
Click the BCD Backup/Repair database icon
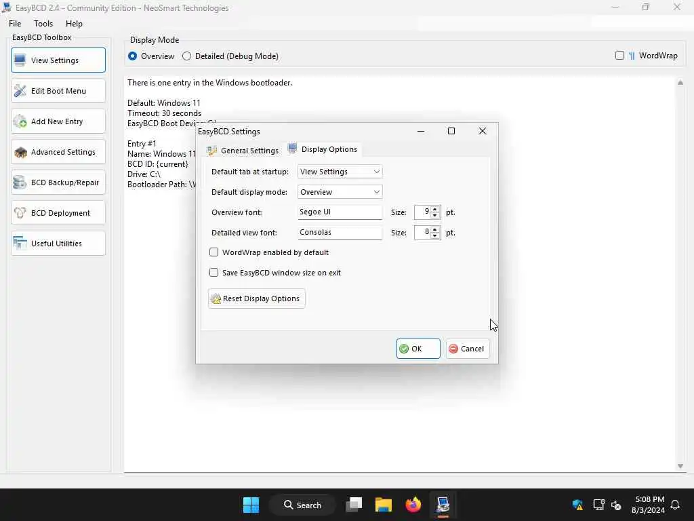click(20, 182)
